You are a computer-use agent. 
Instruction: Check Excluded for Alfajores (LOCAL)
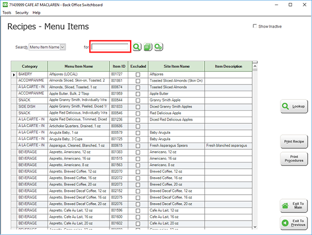click(138, 75)
